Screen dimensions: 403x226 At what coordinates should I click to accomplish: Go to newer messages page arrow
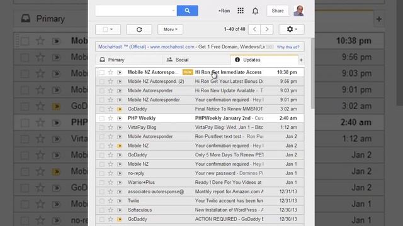[x=254, y=30]
